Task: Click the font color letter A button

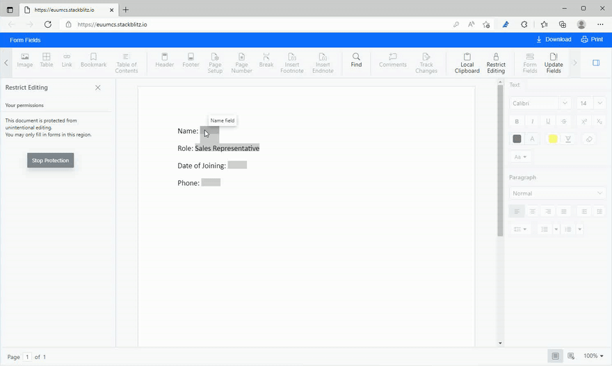Action: point(532,138)
